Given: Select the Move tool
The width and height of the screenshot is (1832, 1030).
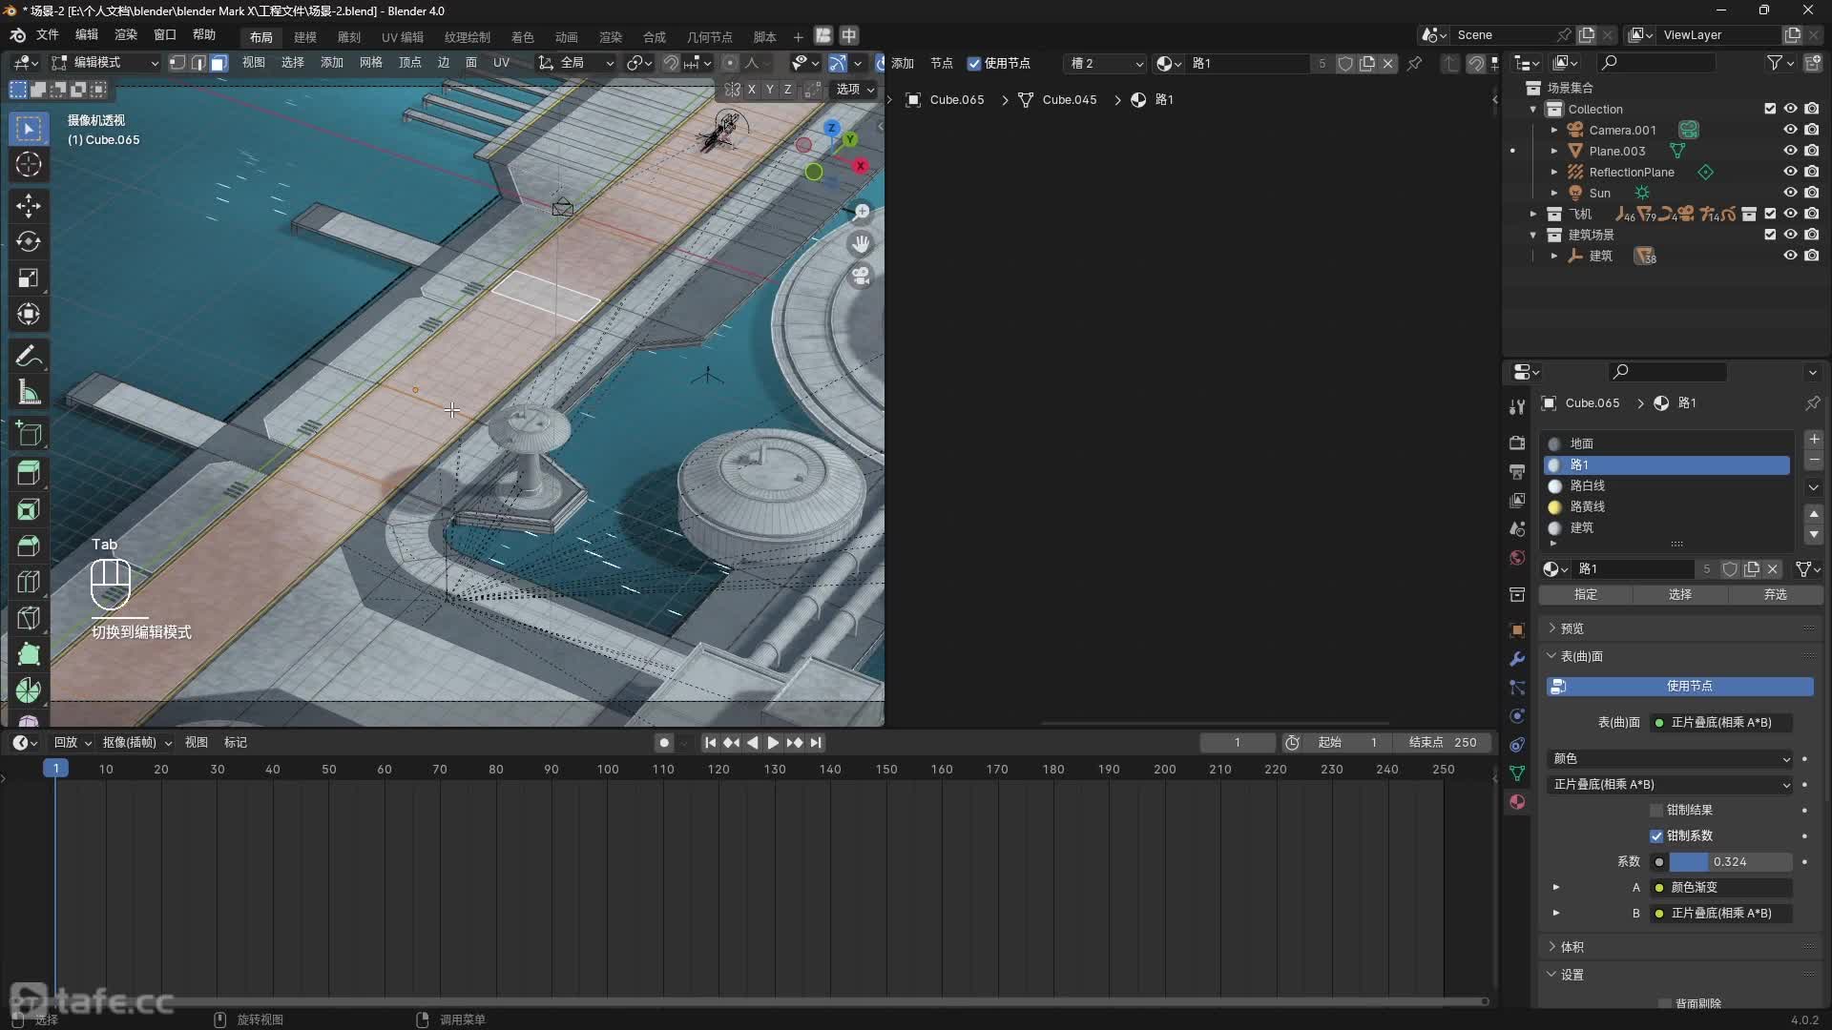Looking at the screenshot, I should [x=29, y=205].
